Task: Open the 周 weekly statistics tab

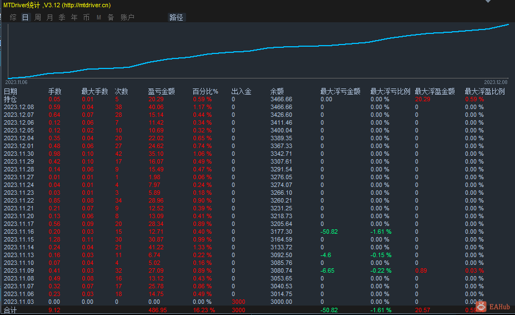Action: pos(38,17)
